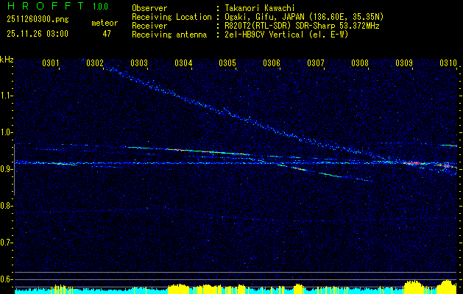
Task: Click the version number 1.0.0
Action: (x=100, y=7)
